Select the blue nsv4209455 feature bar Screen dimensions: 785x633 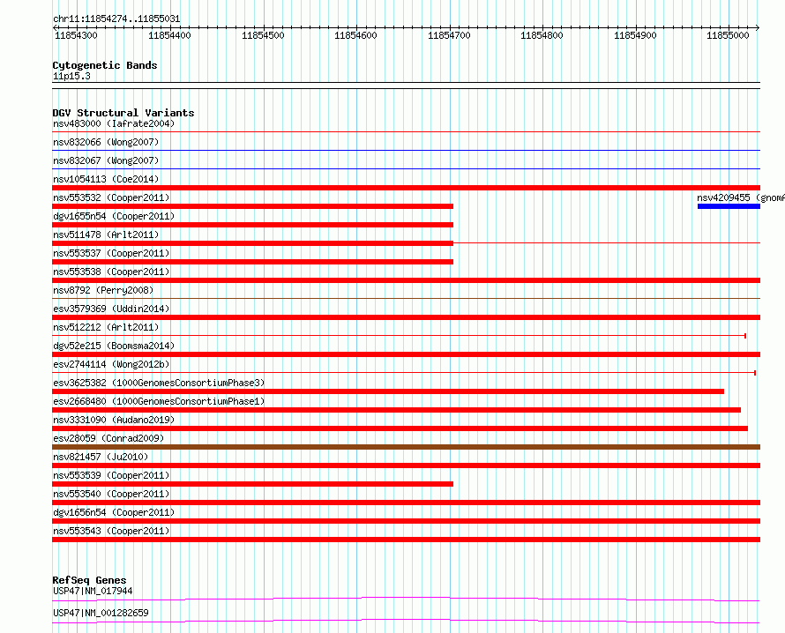pos(729,206)
